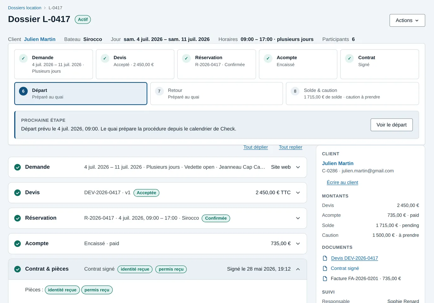Click Site web source in Demande row
Image resolution: width=434 pixels, height=303 pixels.
281,167
